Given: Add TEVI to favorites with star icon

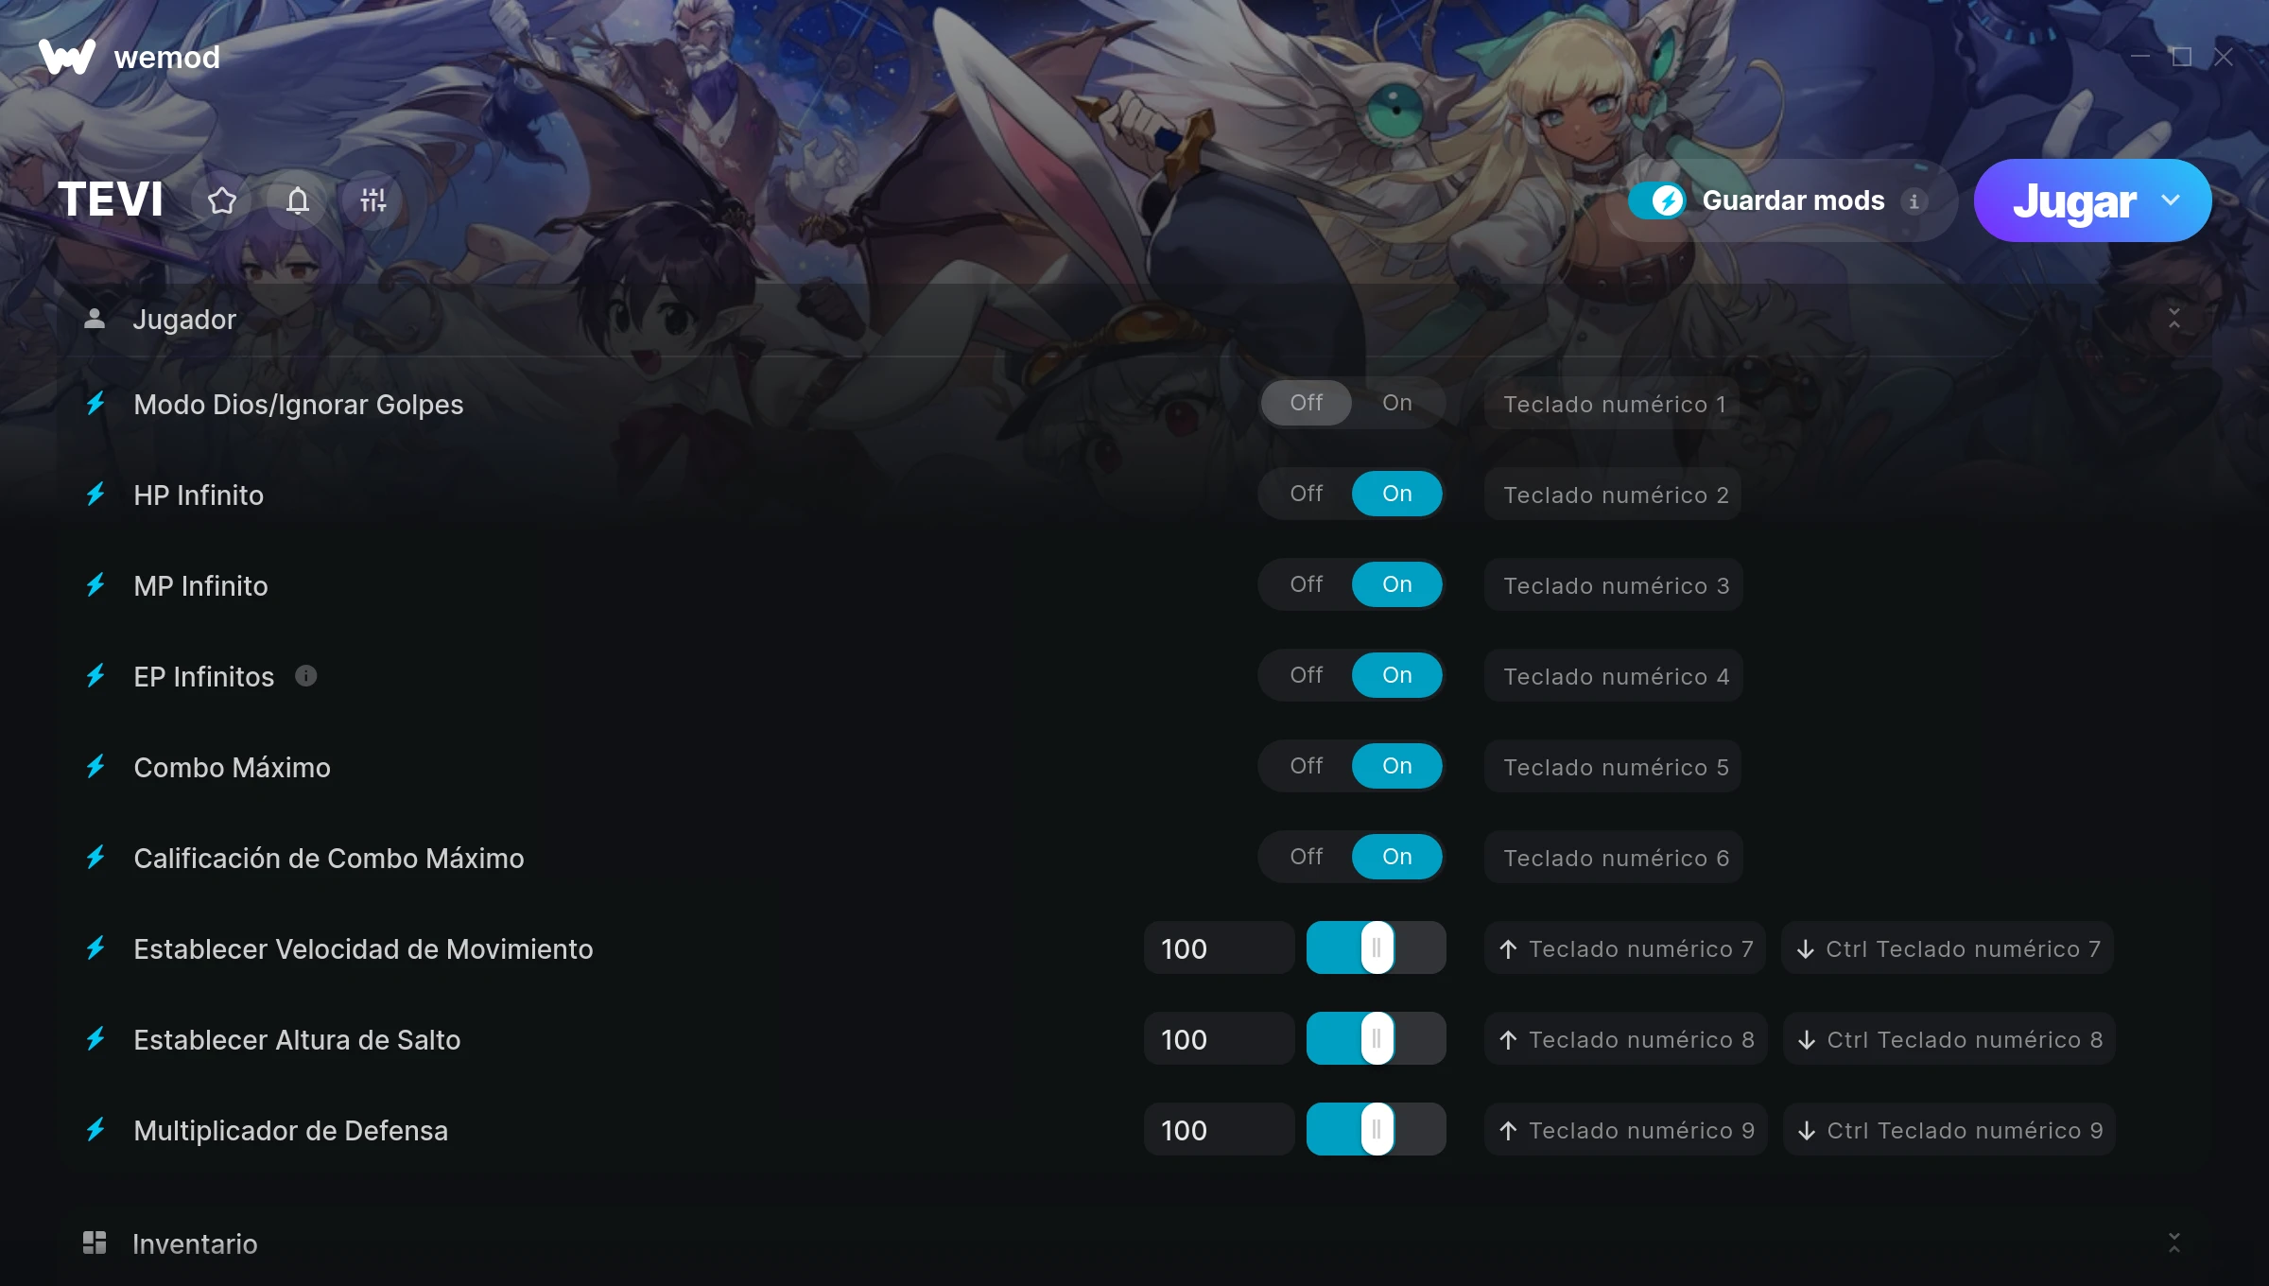Looking at the screenshot, I should point(222,200).
